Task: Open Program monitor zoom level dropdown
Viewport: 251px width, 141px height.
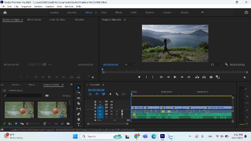Action: coord(130,65)
